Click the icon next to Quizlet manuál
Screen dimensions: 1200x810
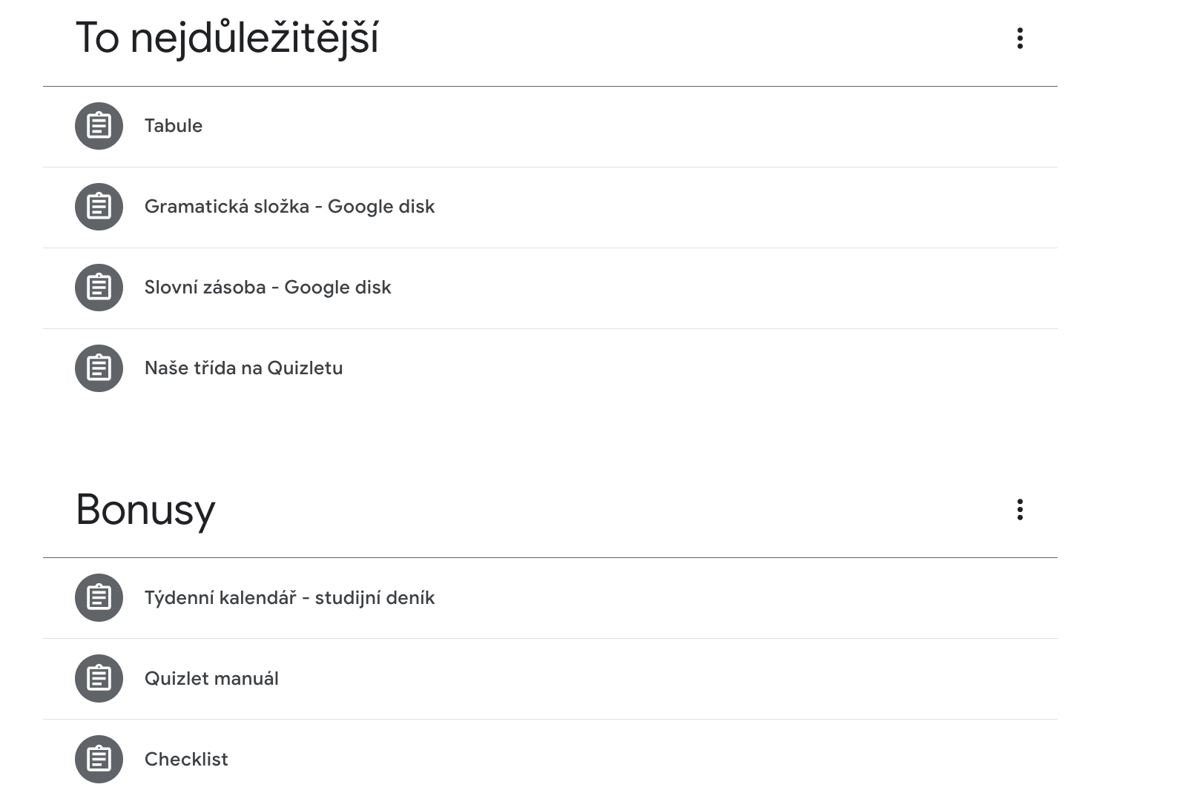click(x=99, y=678)
